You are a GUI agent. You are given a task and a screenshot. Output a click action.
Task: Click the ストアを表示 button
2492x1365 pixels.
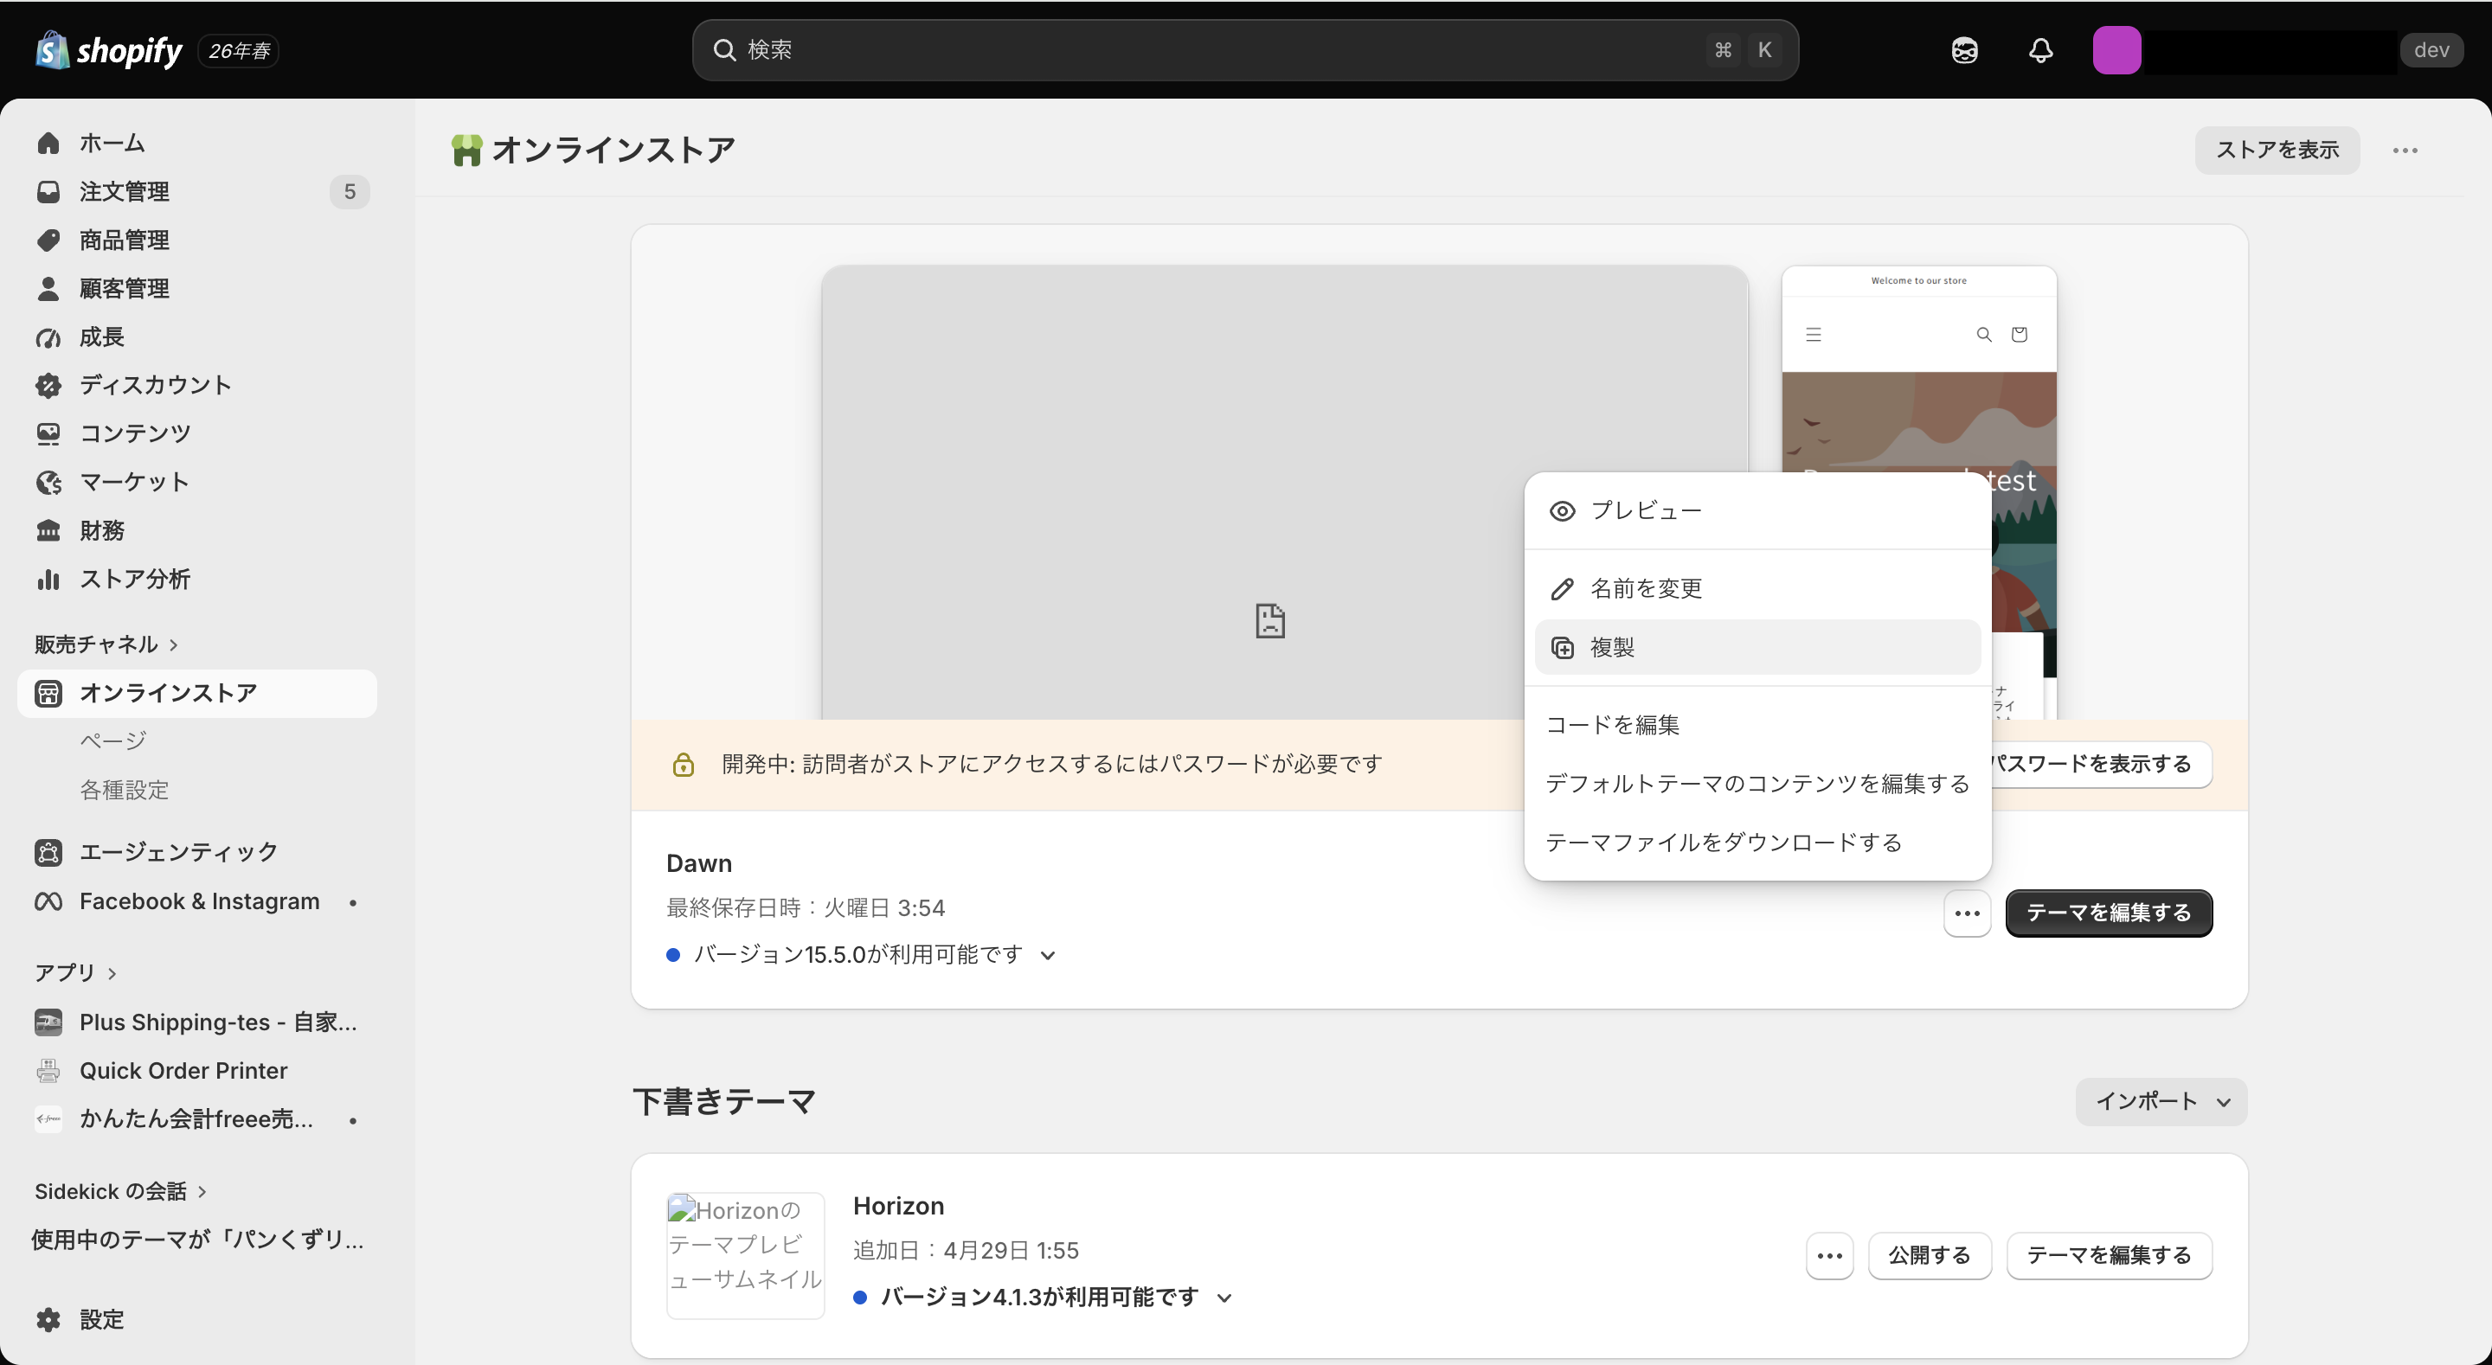[x=2277, y=150]
